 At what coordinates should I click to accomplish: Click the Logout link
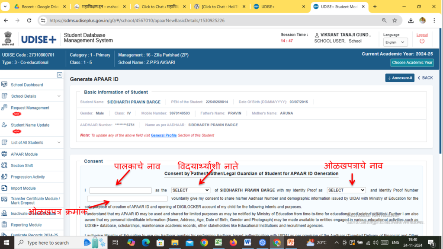coord(422,35)
